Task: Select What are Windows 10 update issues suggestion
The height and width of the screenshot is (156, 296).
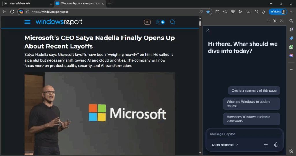Action: point(252,104)
